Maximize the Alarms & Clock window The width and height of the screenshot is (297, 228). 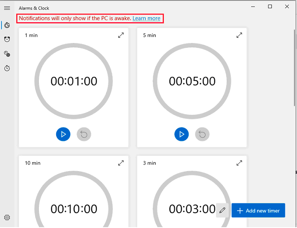click(x=270, y=7)
